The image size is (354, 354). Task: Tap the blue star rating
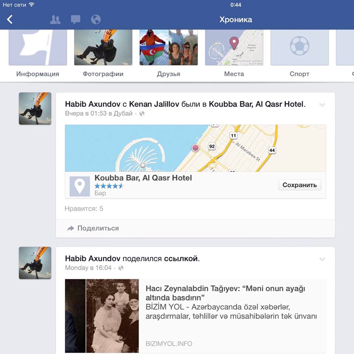(109, 186)
